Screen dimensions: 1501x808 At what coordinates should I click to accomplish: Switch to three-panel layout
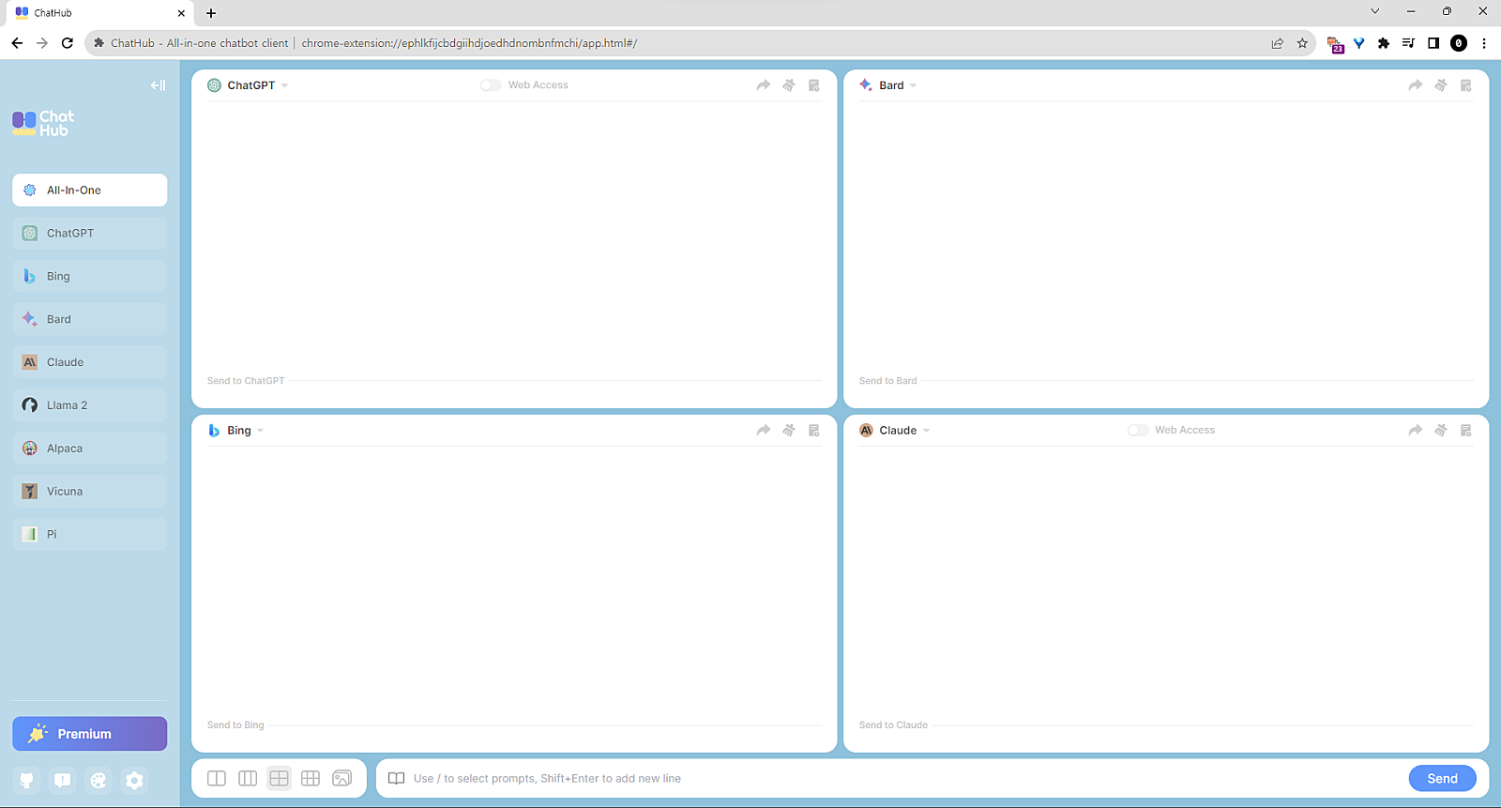[248, 778]
